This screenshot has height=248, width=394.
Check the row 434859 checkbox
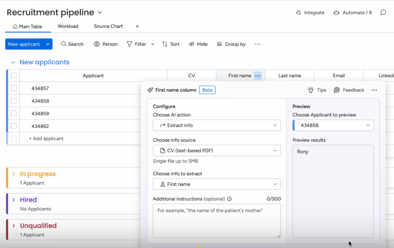[x=14, y=113]
